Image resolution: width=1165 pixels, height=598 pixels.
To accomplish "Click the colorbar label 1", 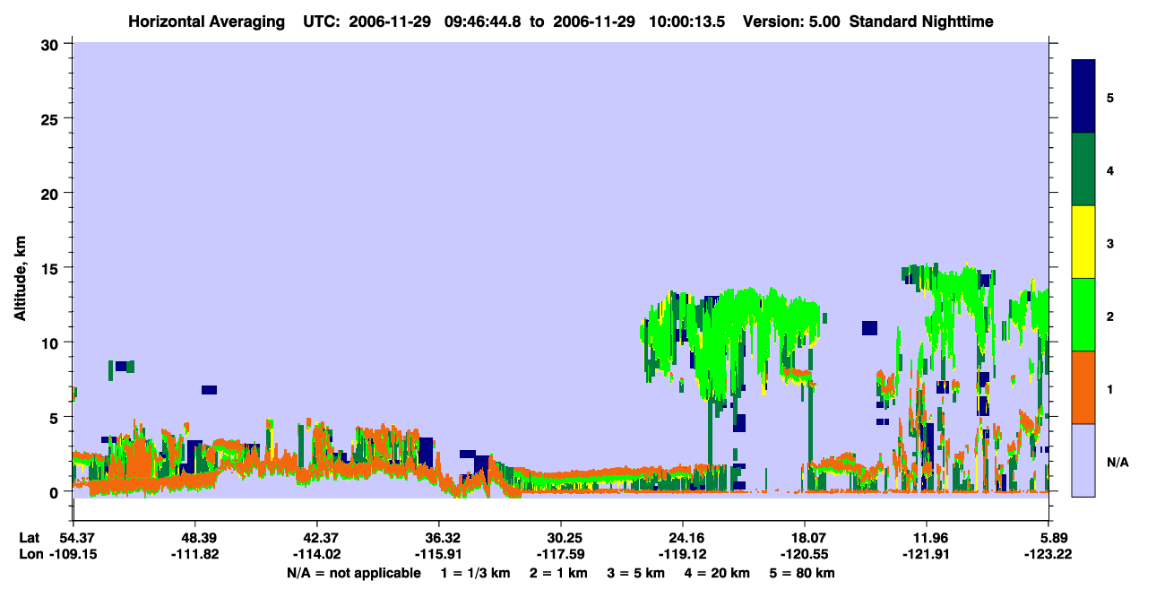I will click(x=1110, y=389).
